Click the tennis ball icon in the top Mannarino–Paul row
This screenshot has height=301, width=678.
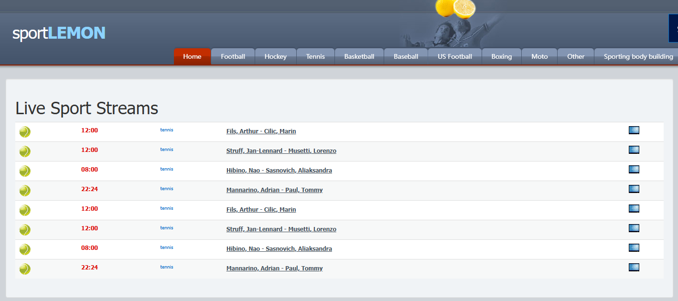pyautogui.click(x=25, y=191)
